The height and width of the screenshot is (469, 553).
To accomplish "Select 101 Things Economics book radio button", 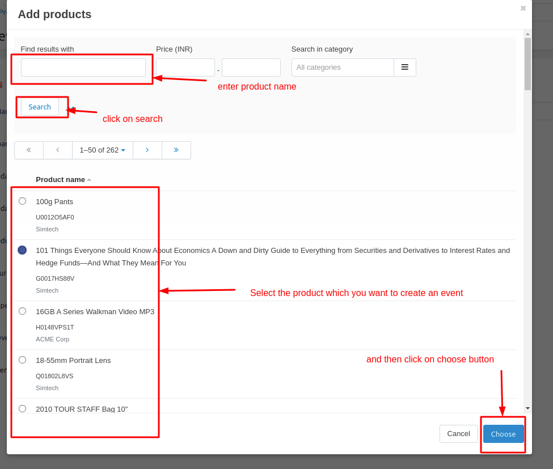I will coord(22,250).
